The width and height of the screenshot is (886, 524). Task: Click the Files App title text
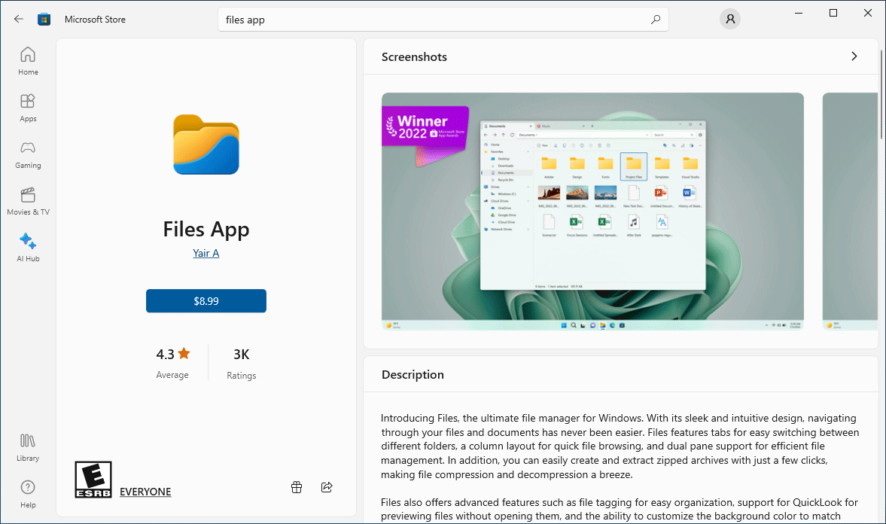point(206,229)
